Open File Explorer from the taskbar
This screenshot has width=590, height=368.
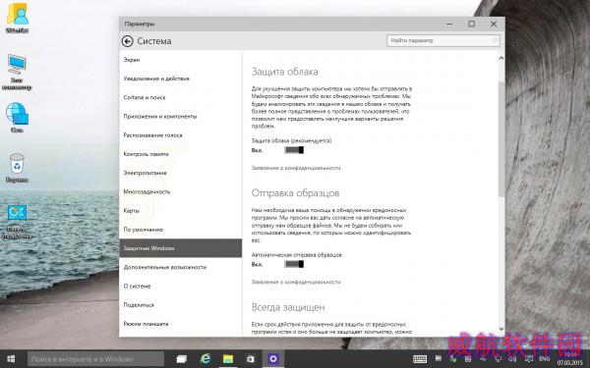(228, 359)
